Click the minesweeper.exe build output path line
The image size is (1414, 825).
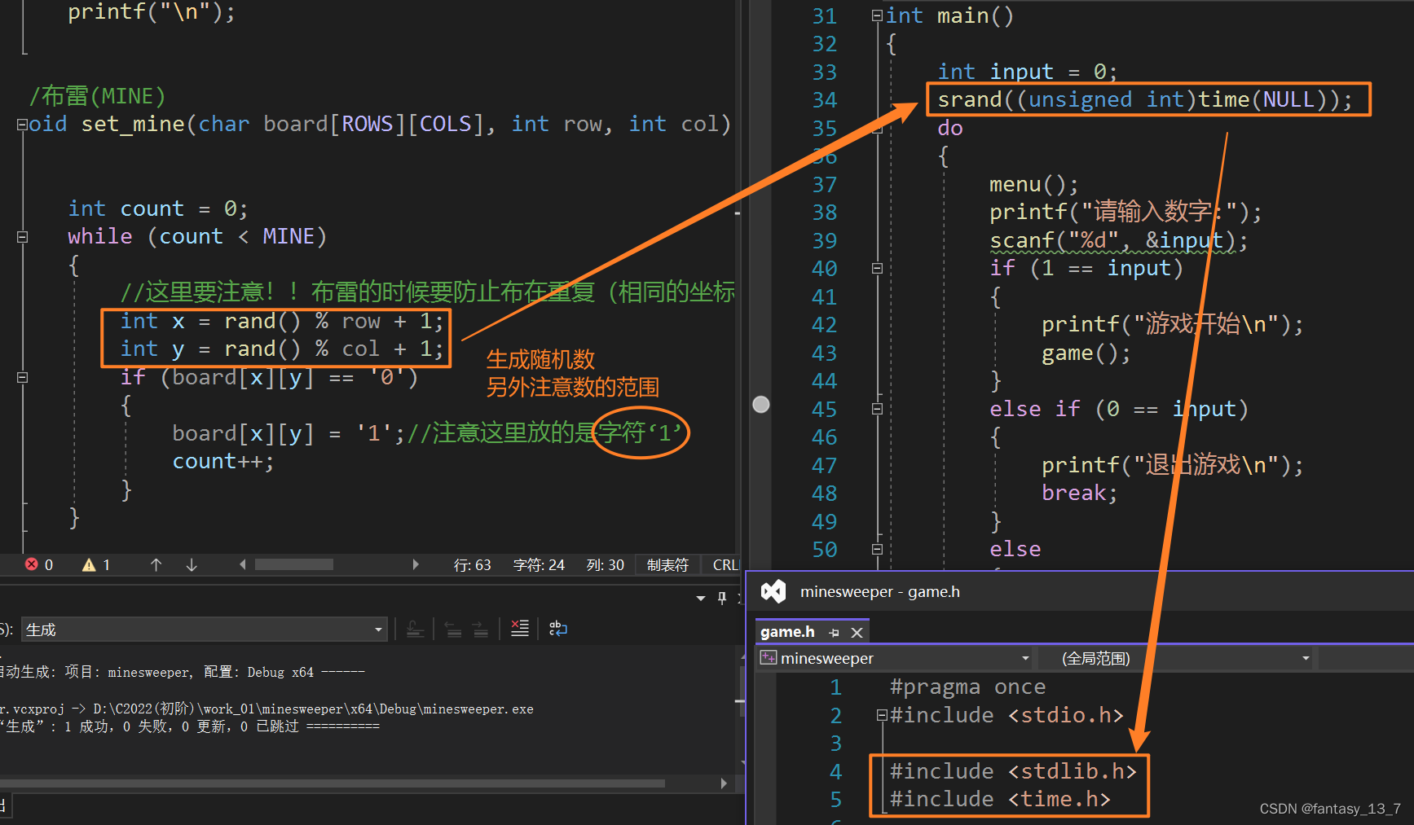267,709
